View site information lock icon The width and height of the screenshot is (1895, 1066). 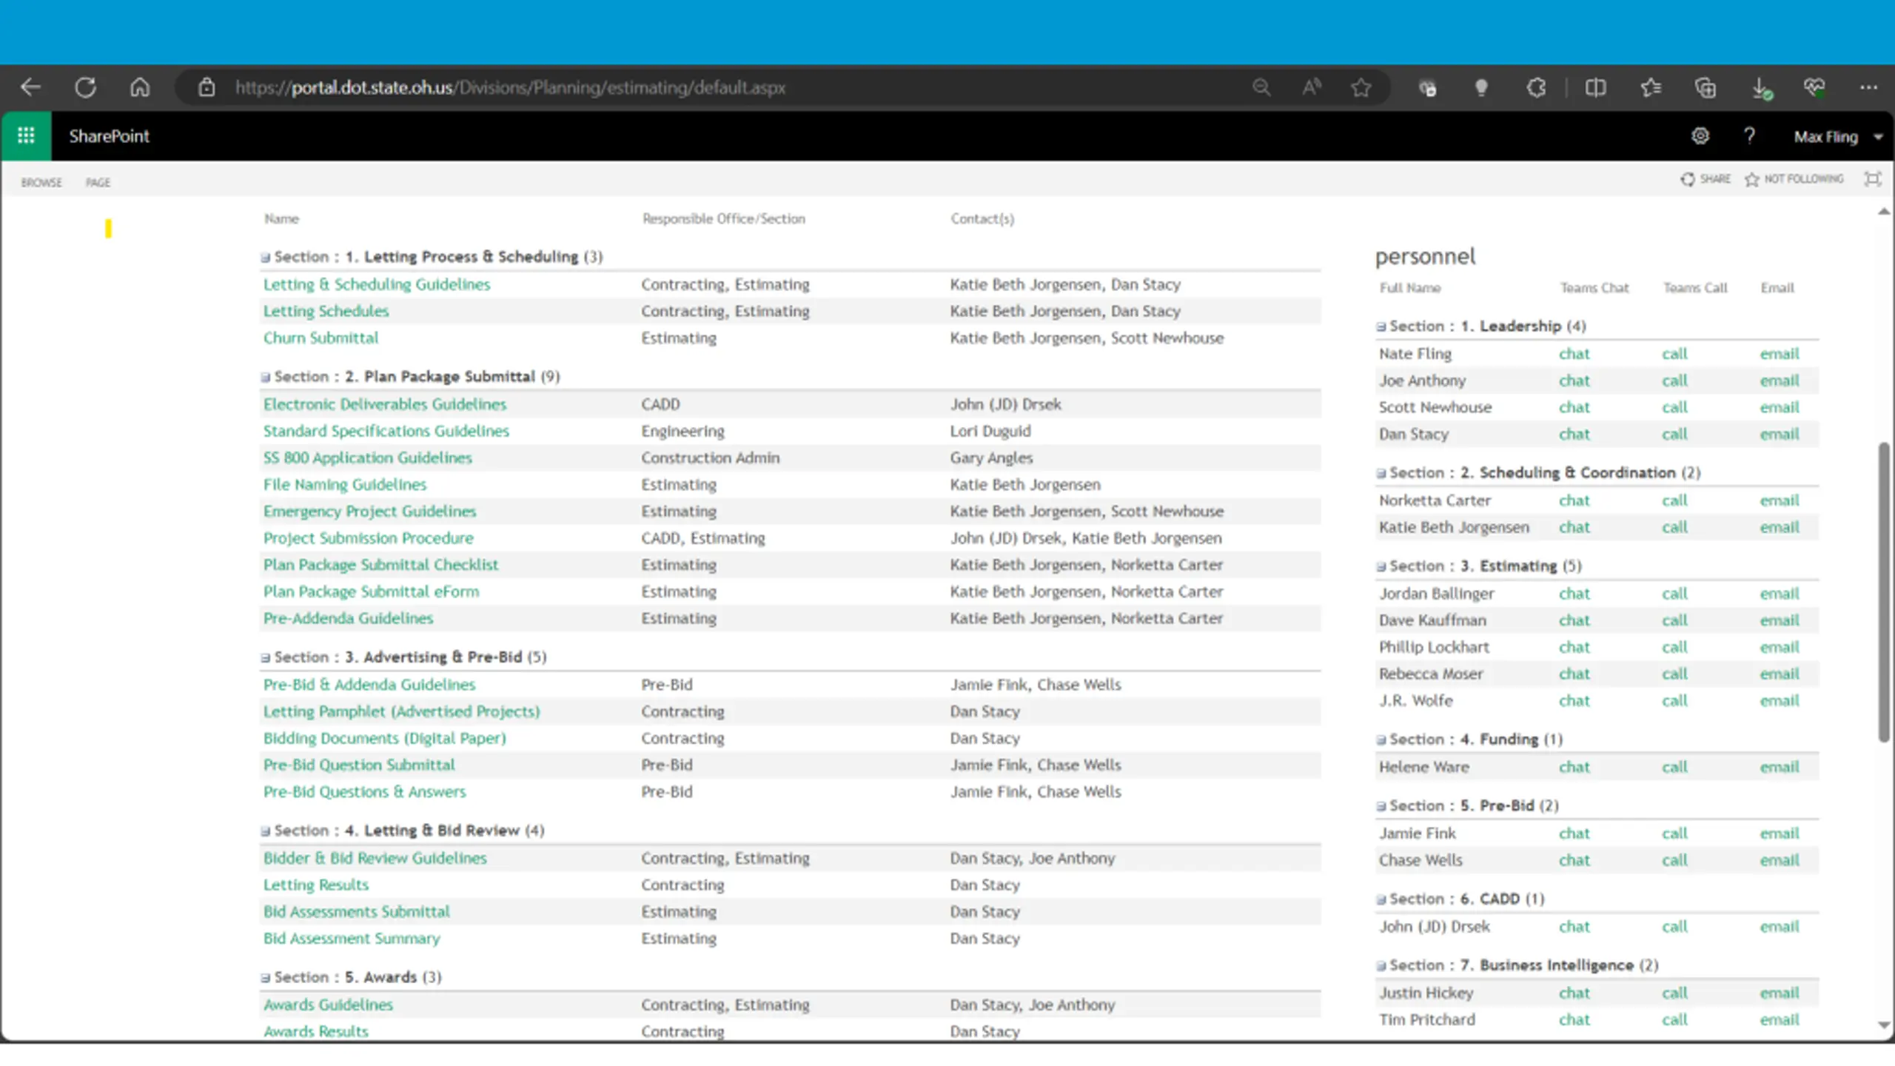[x=207, y=87]
